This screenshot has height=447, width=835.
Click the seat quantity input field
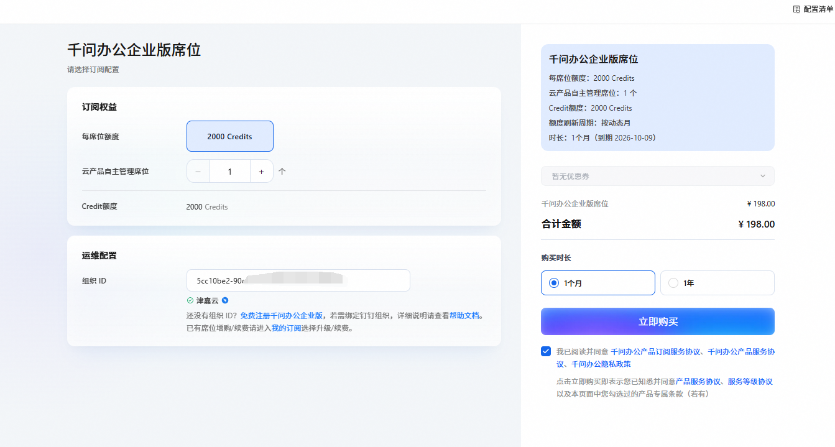click(230, 172)
